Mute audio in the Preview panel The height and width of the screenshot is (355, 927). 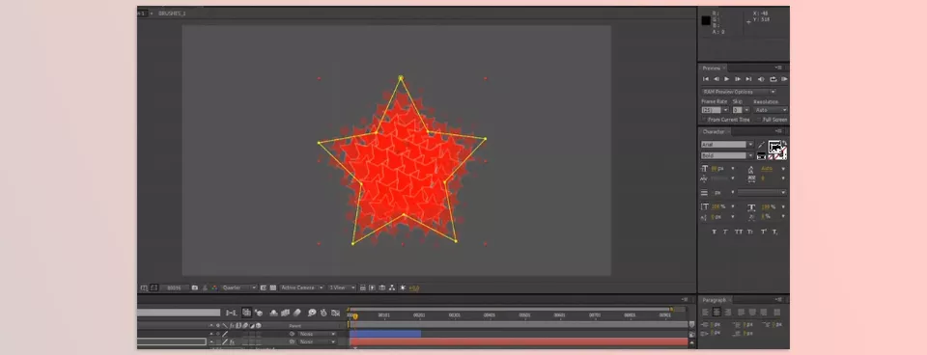[x=761, y=79]
